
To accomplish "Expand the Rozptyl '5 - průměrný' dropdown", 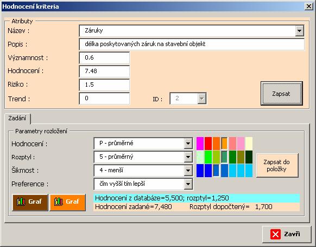I will pyautogui.click(x=188, y=157).
